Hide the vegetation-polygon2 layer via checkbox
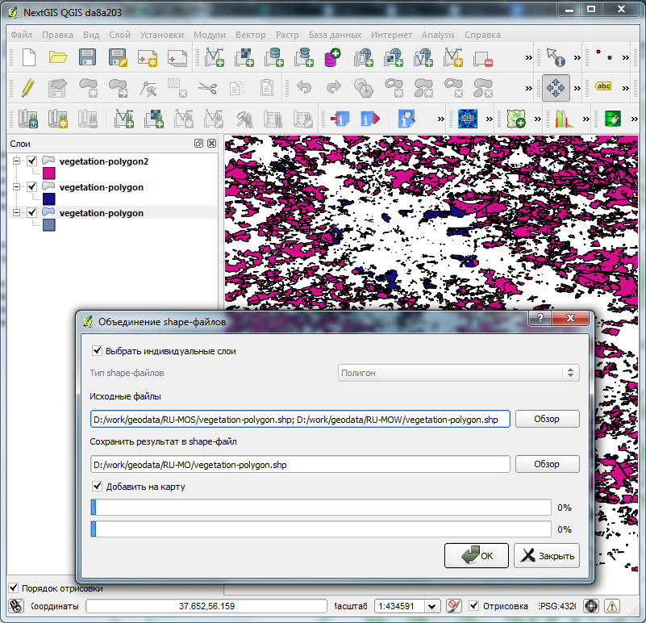 coord(32,161)
